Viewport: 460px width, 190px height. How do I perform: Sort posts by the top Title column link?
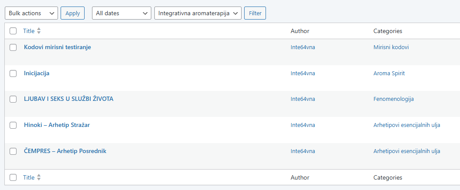click(x=29, y=31)
